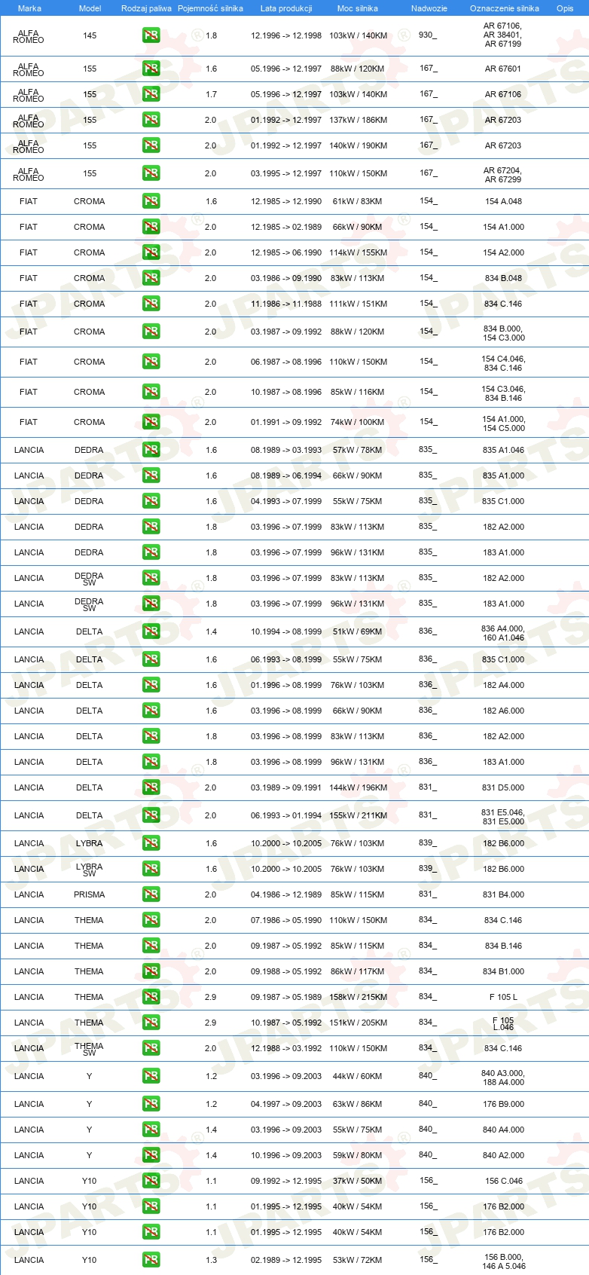Click the Opis column header

(565, 8)
